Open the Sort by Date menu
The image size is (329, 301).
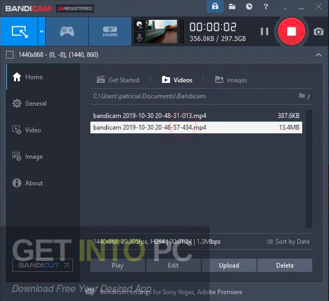[288, 242]
